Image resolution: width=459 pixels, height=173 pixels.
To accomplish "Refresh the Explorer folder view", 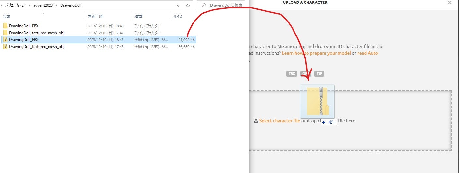I will 188,5.
